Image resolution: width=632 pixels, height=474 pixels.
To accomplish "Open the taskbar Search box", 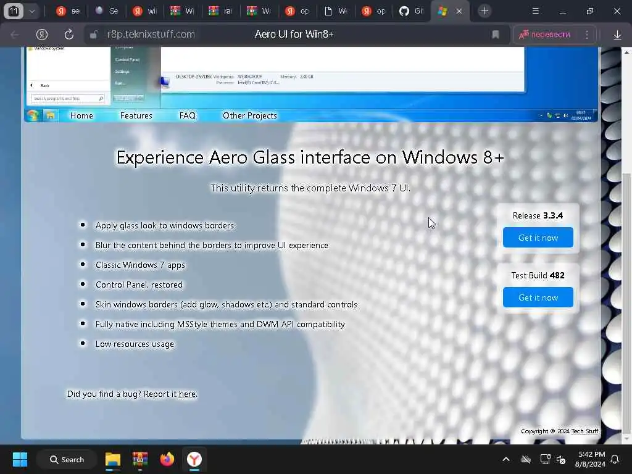I will click(67, 459).
